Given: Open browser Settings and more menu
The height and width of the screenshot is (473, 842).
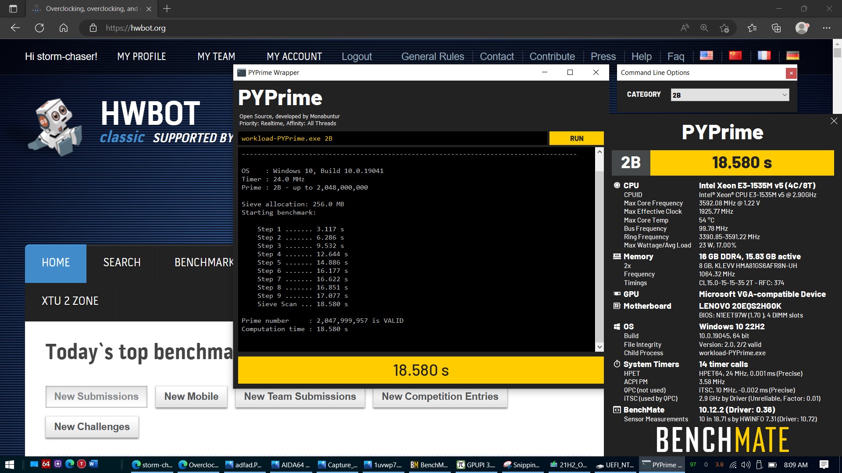Looking at the screenshot, I should pyautogui.click(x=827, y=28).
